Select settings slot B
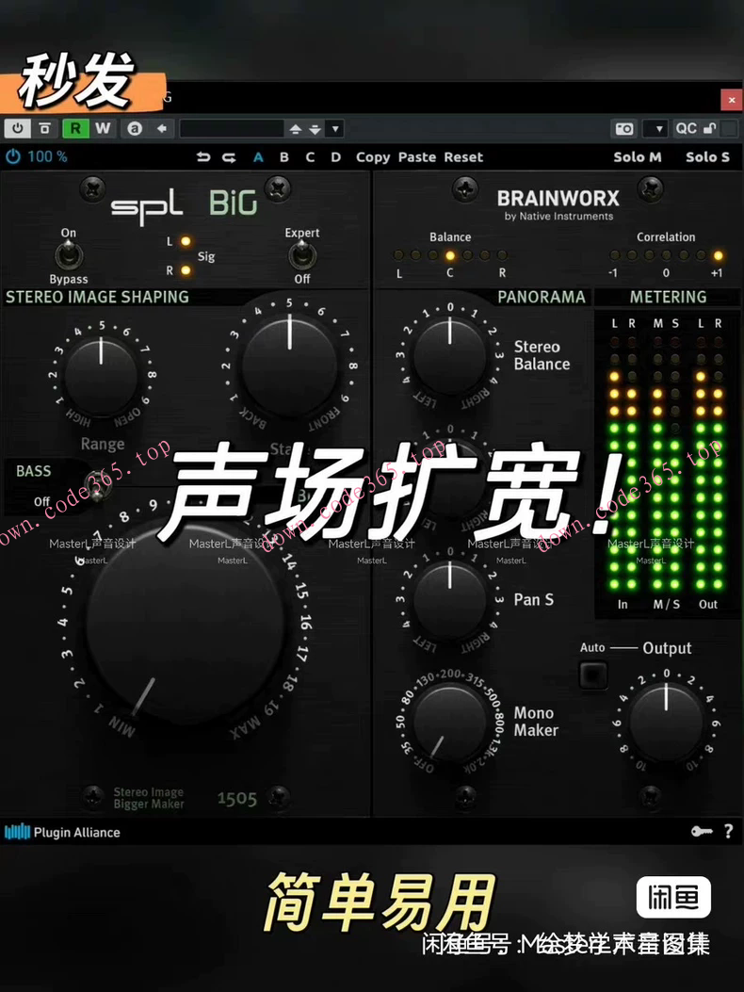744x992 pixels. tap(284, 157)
